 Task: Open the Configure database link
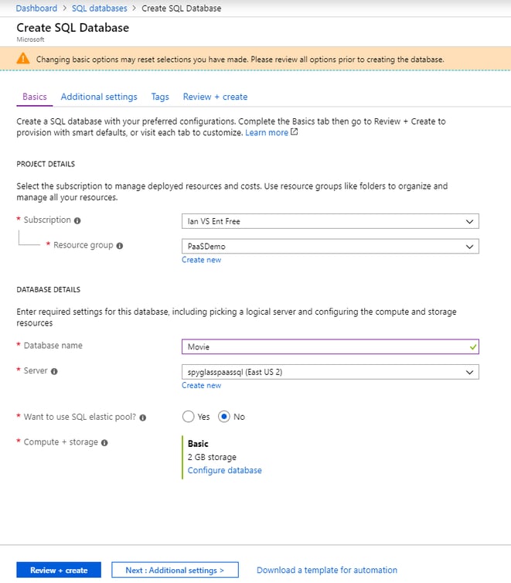224,470
